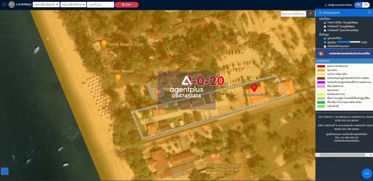Open the province selection dropdown

(46, 5)
